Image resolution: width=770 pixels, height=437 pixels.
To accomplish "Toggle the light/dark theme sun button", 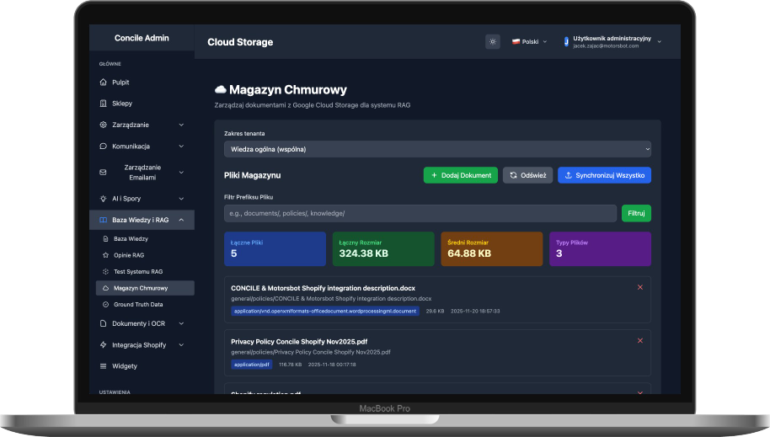I will pos(493,41).
